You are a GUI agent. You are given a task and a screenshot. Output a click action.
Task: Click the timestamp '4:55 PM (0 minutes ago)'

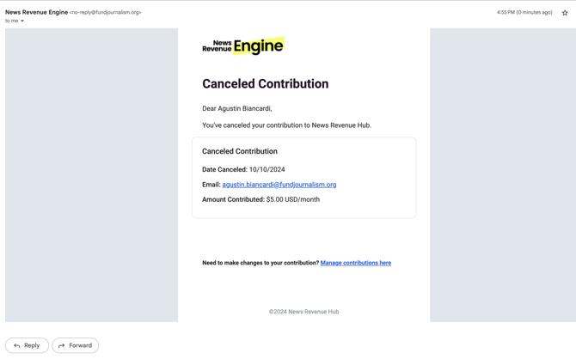[x=524, y=13]
